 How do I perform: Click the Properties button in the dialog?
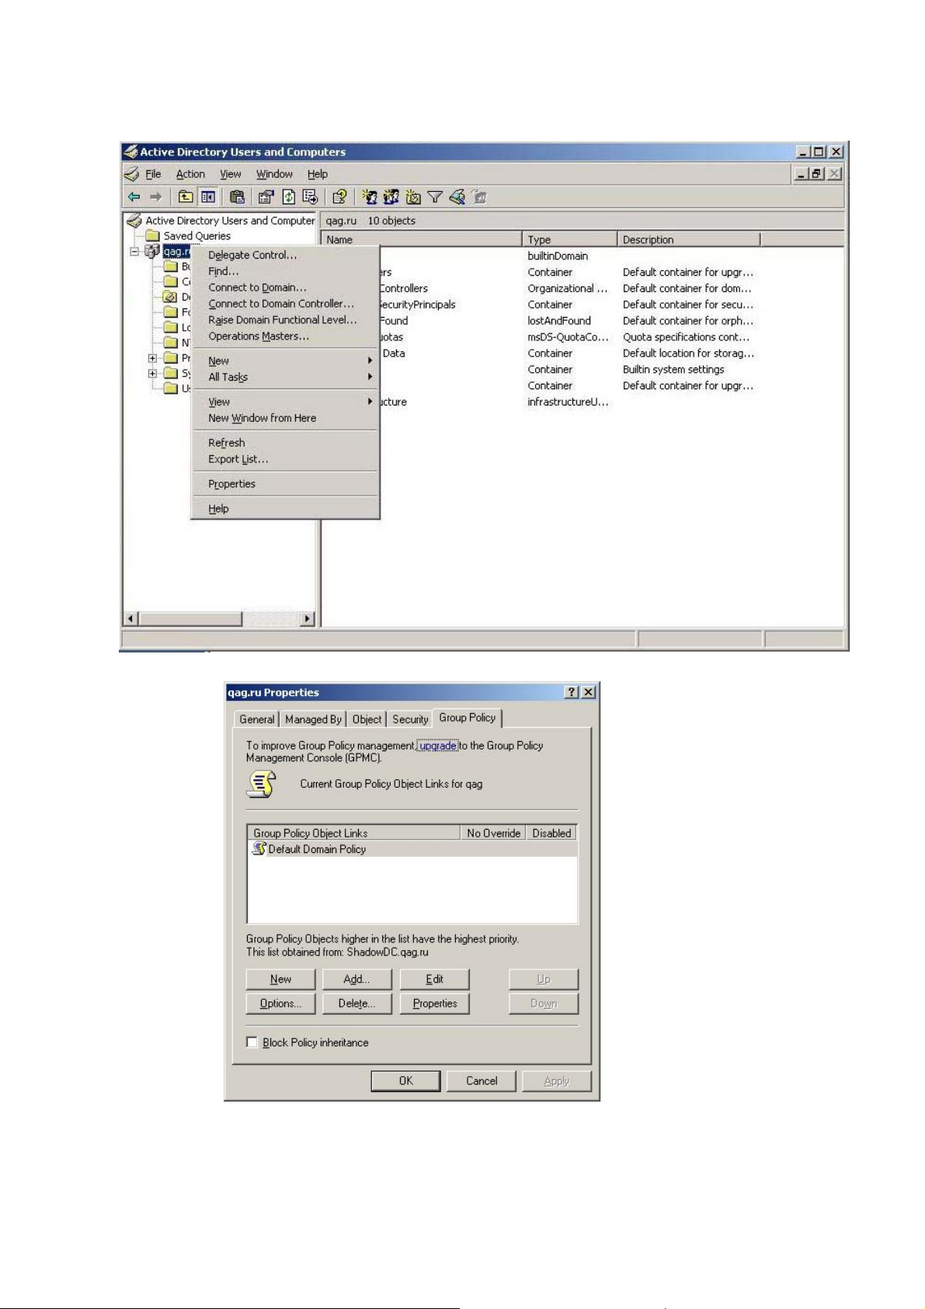(435, 1003)
